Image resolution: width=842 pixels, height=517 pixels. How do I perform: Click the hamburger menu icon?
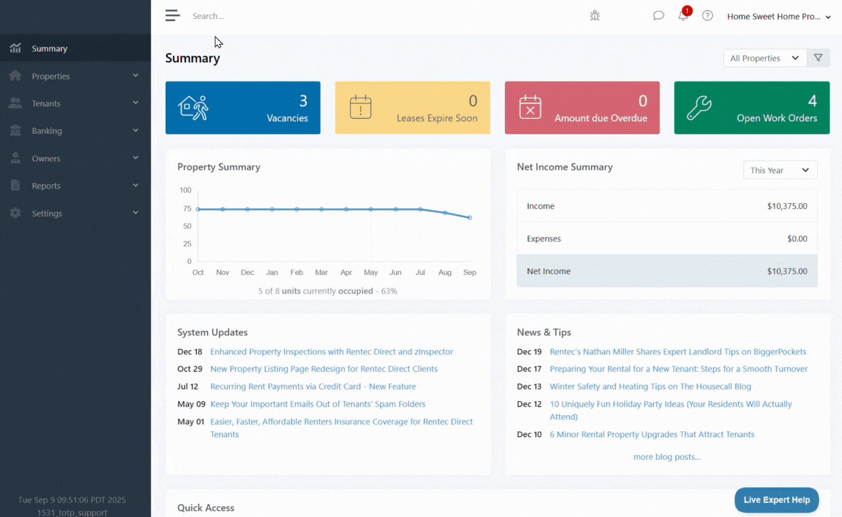tap(172, 16)
